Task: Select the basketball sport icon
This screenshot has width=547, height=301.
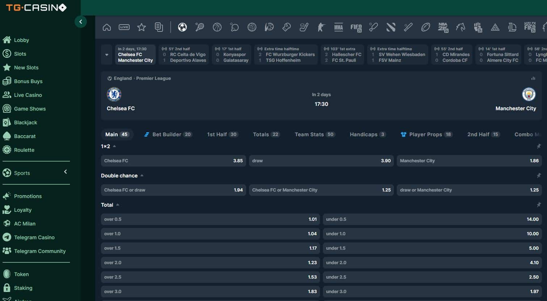Action: coord(217,27)
